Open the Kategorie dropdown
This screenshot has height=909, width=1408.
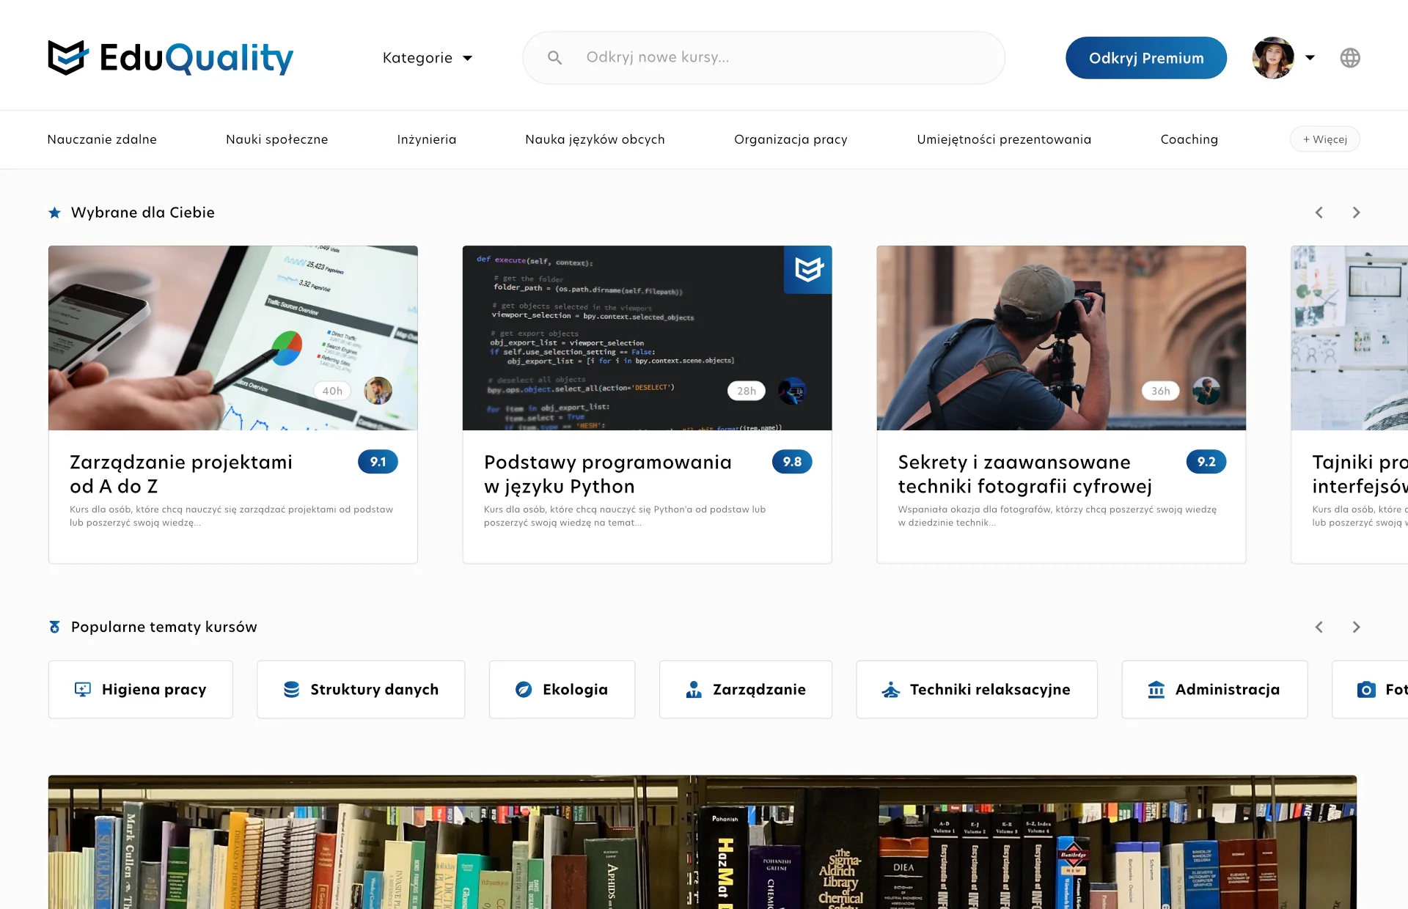coord(428,58)
